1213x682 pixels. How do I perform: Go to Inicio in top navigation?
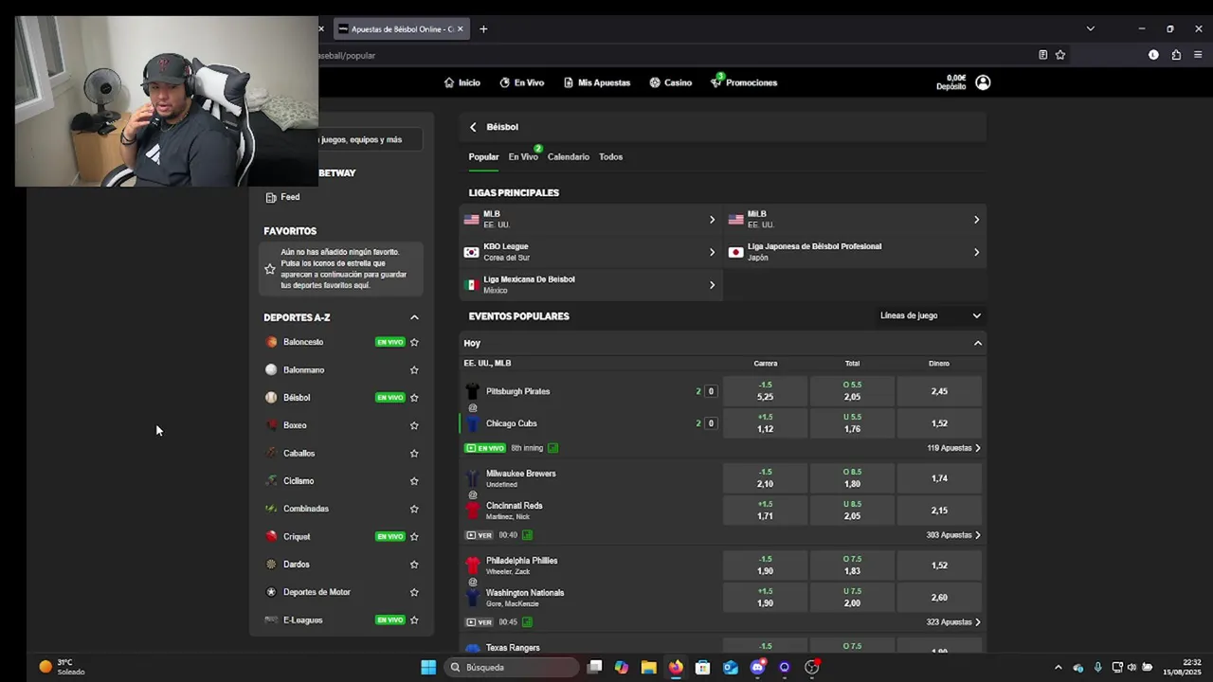(462, 82)
